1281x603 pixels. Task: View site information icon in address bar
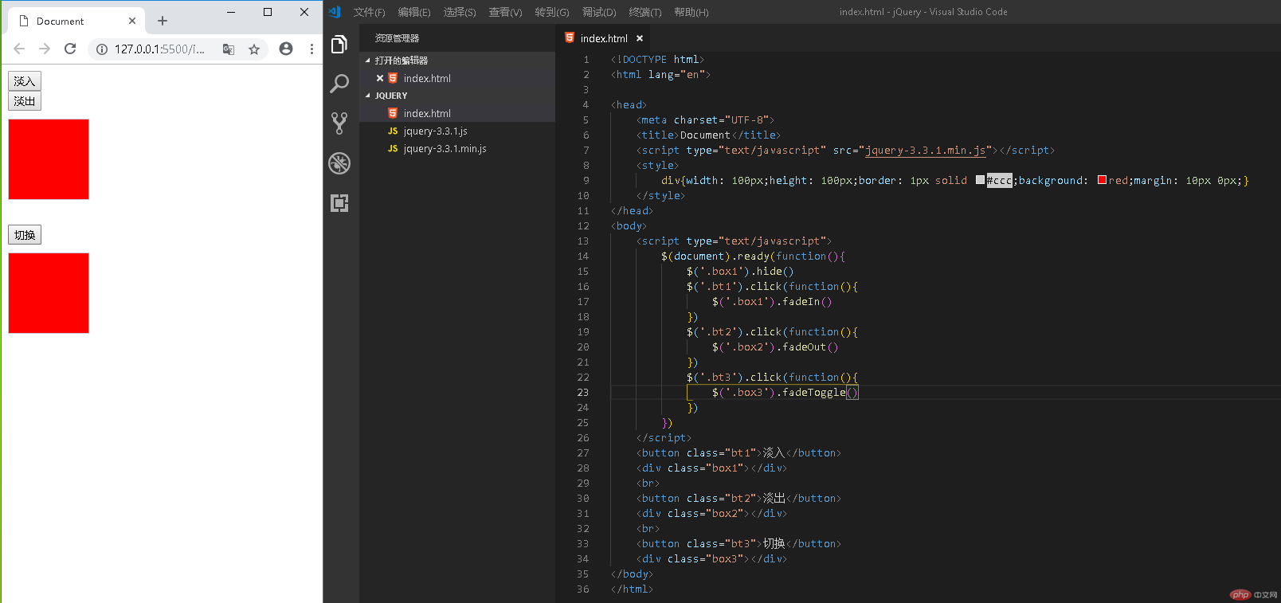pyautogui.click(x=102, y=49)
